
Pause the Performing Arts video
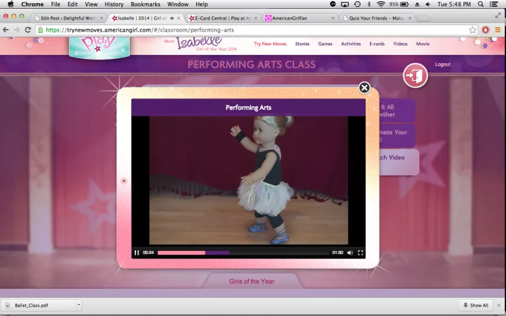tap(137, 253)
